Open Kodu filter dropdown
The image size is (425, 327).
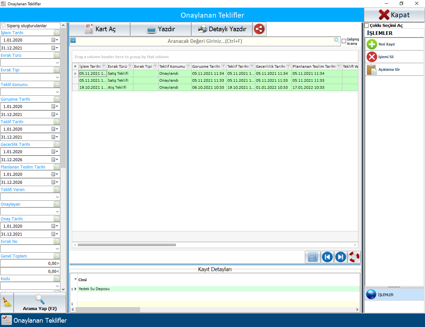57,286
